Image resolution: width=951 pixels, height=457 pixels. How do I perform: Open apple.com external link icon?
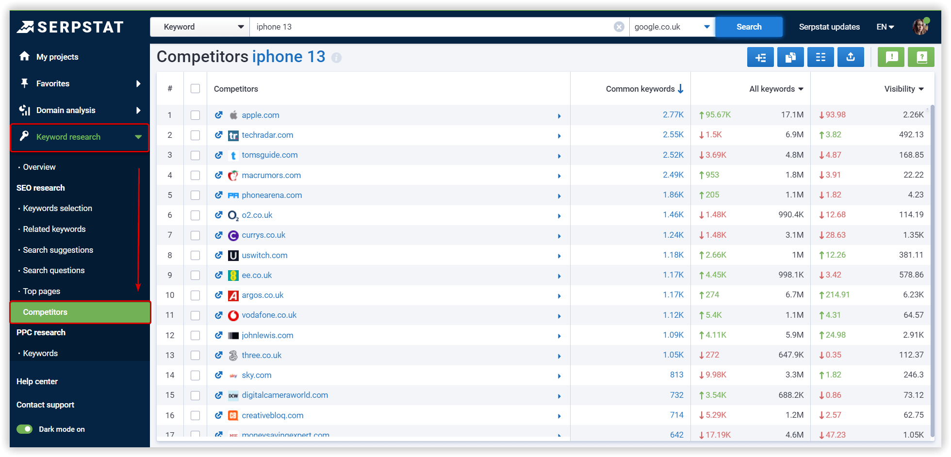pyautogui.click(x=219, y=115)
